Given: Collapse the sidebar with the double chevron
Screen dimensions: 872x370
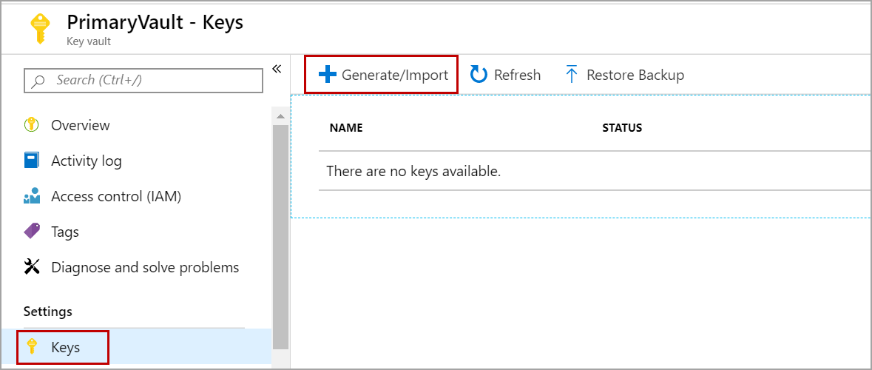Looking at the screenshot, I should (277, 69).
